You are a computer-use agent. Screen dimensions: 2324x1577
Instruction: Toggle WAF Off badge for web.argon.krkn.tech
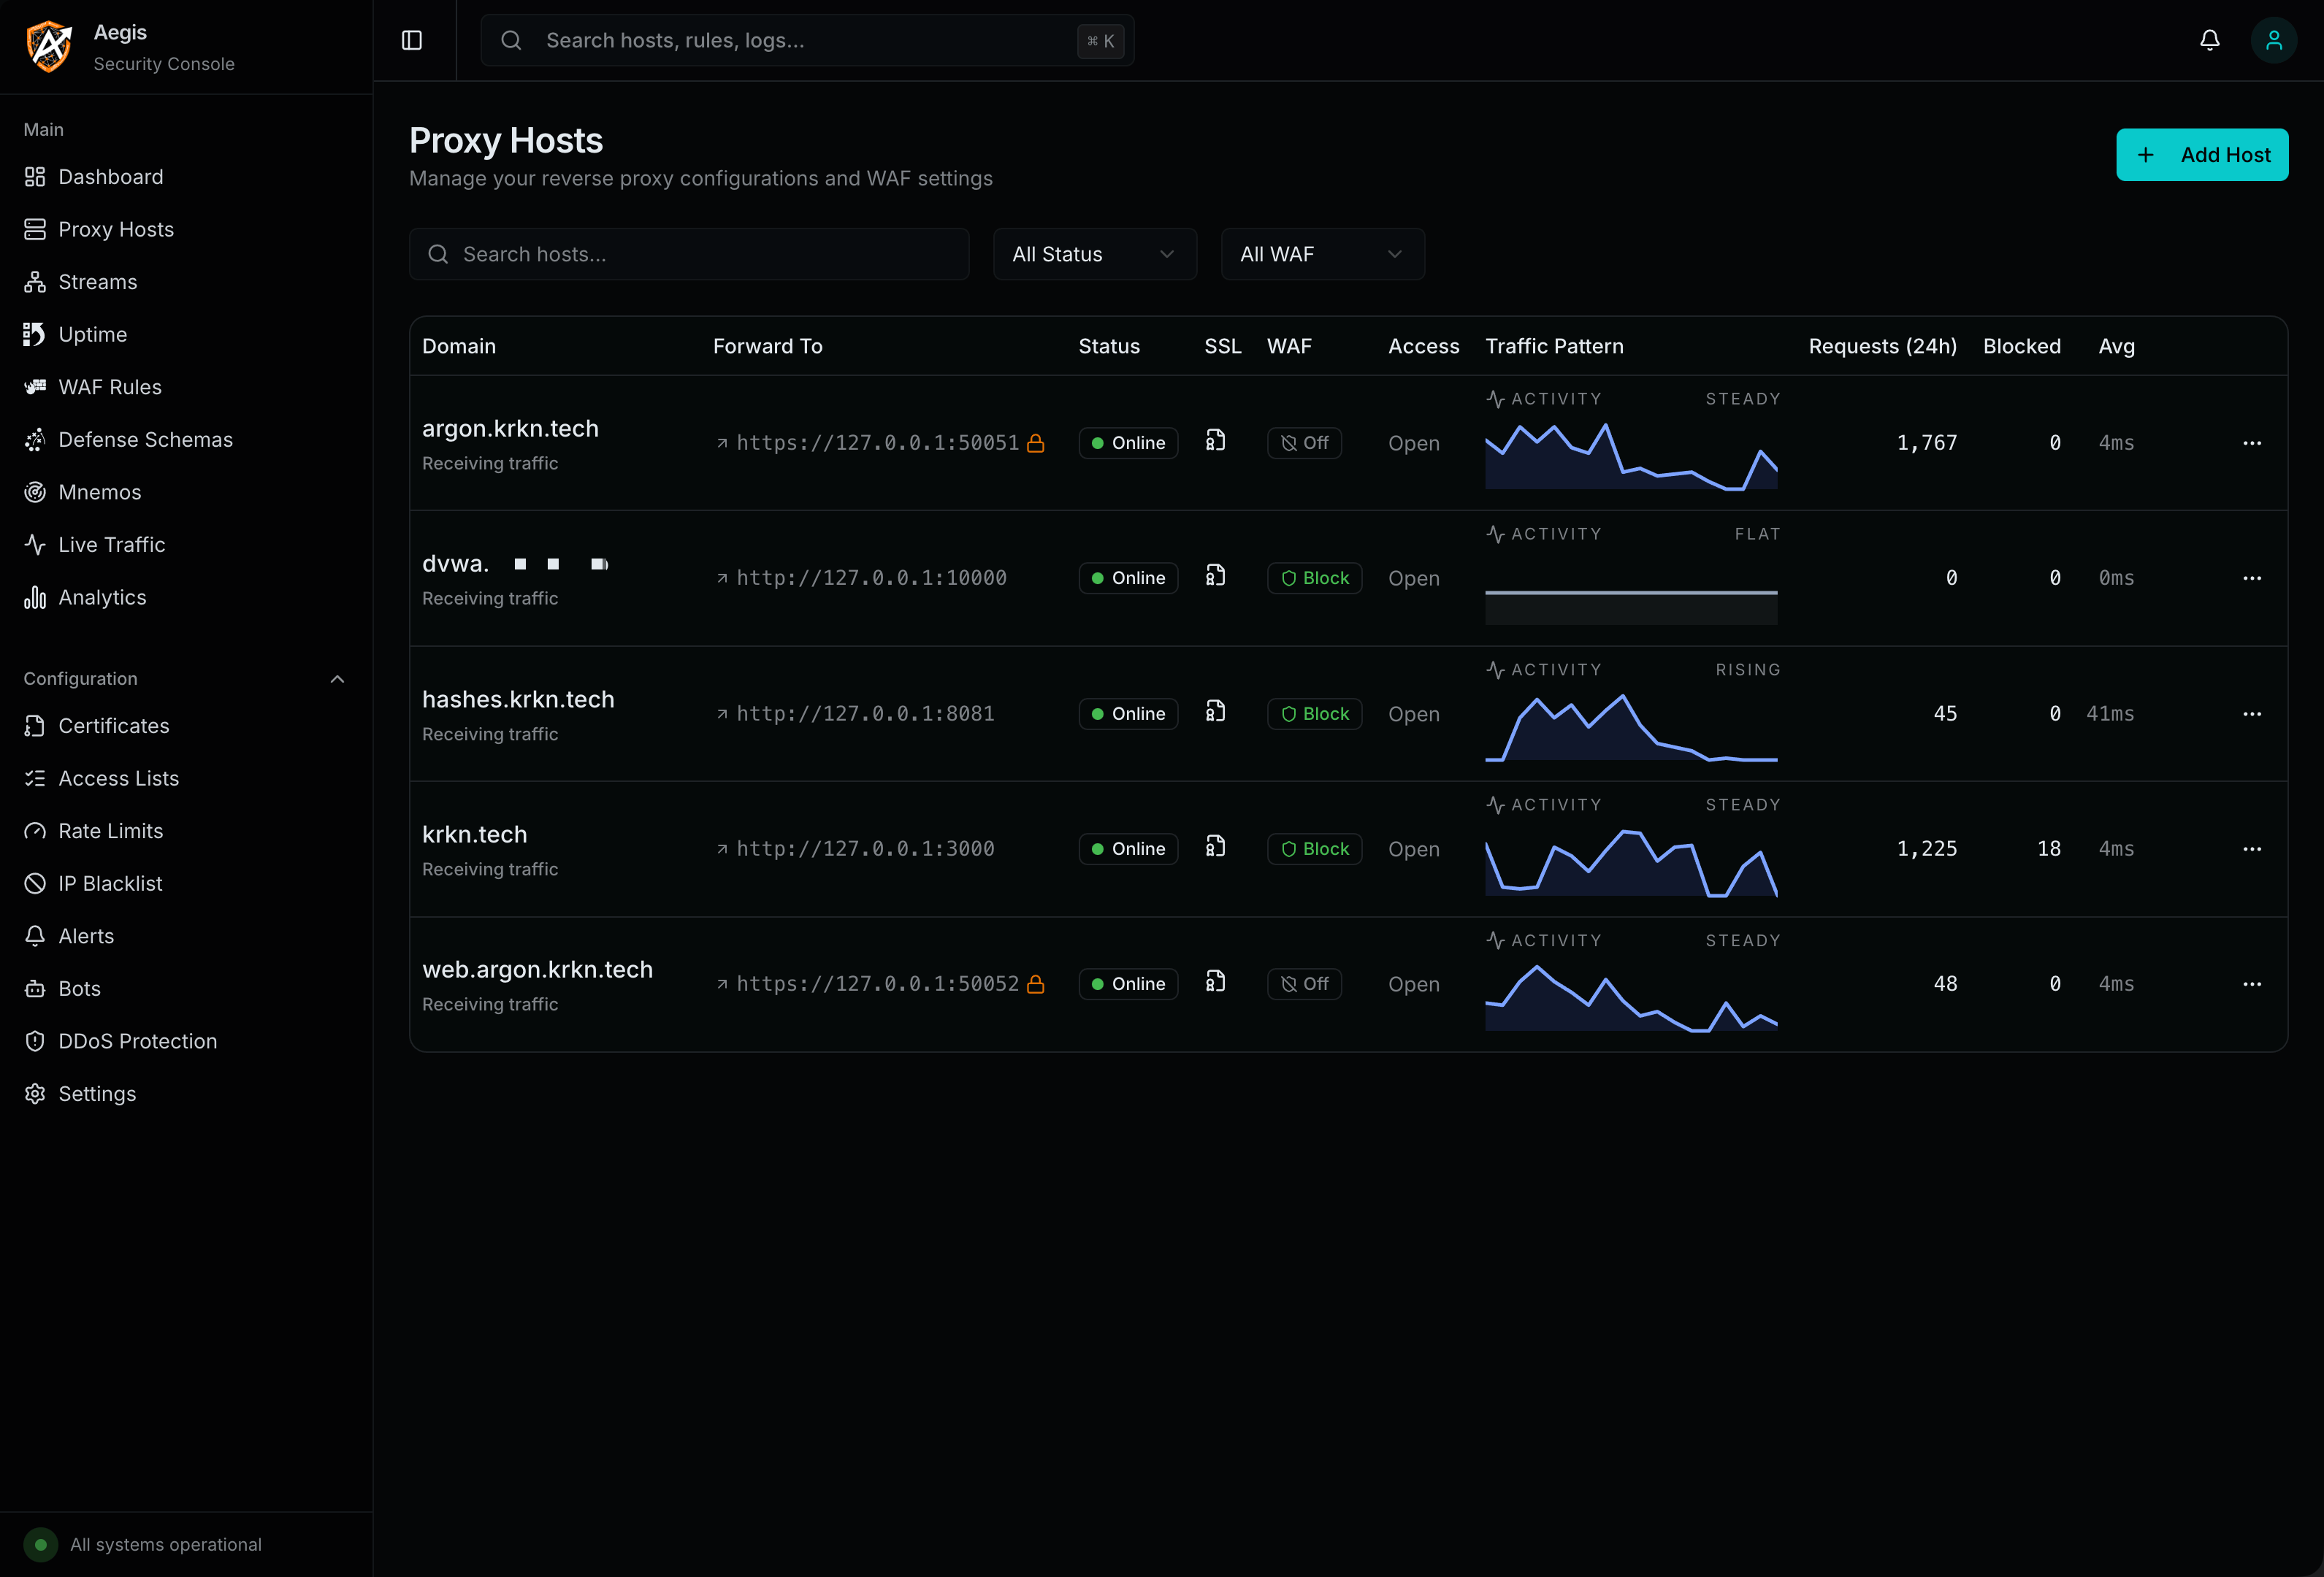[1304, 983]
